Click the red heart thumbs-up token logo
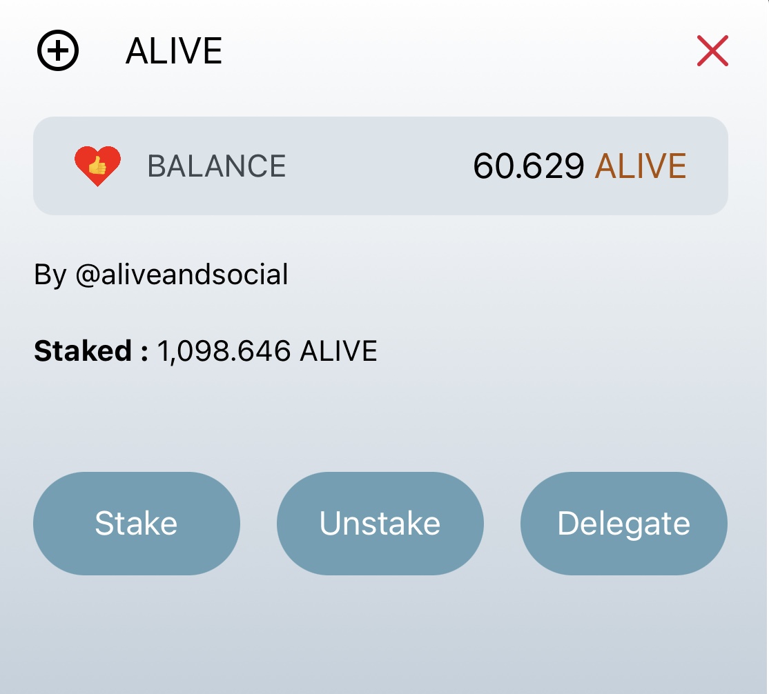Image resolution: width=769 pixels, height=694 pixels. tap(97, 166)
